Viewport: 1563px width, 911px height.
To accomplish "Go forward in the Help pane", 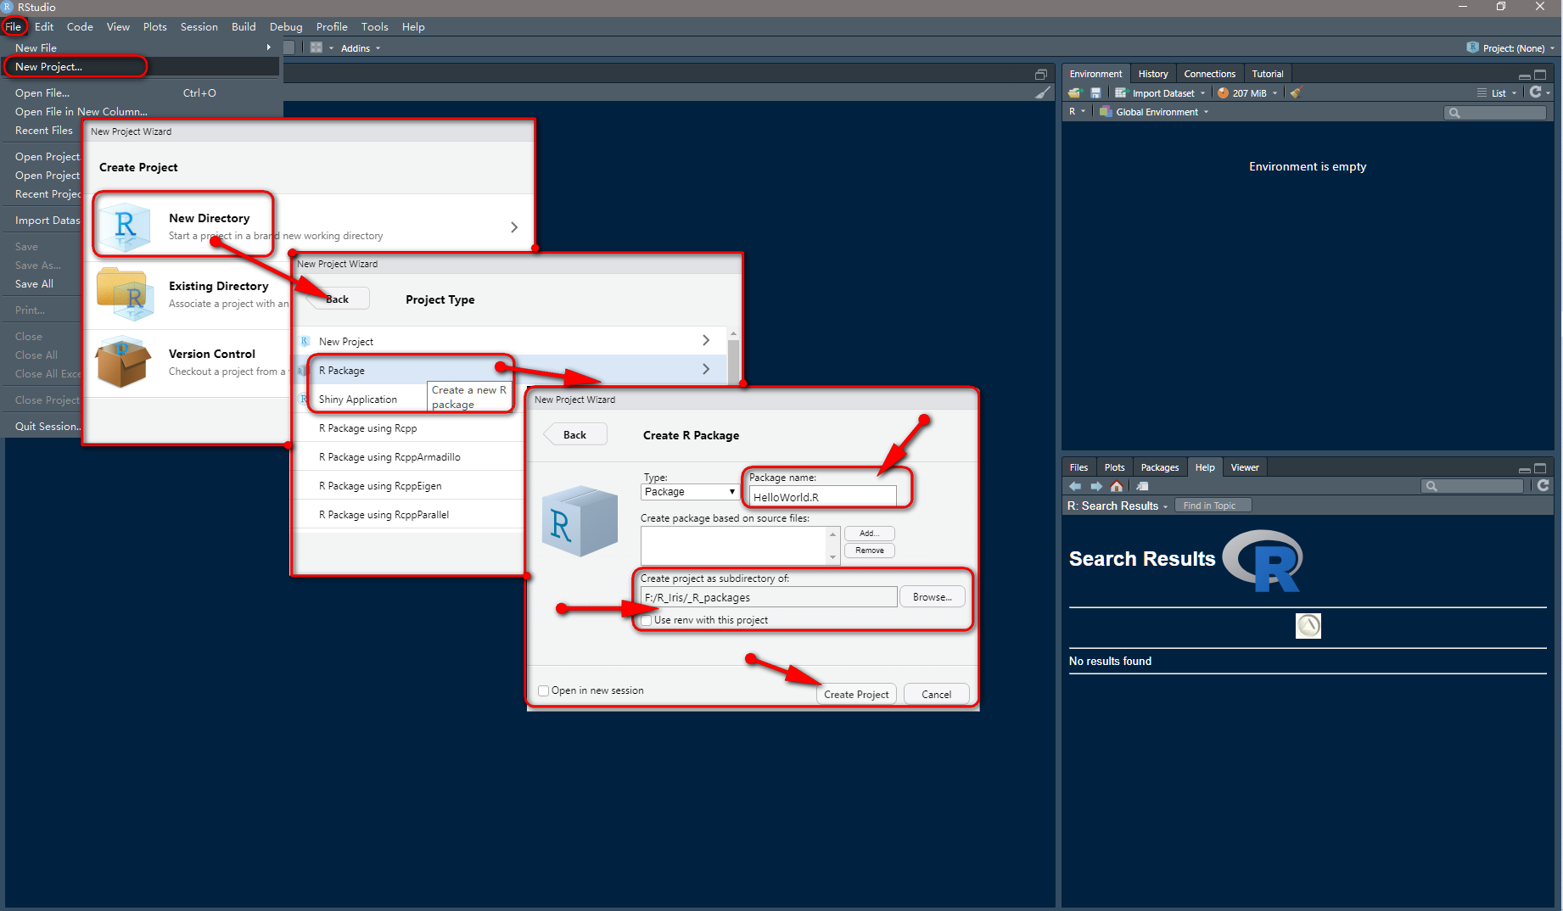I will pos(1096,486).
